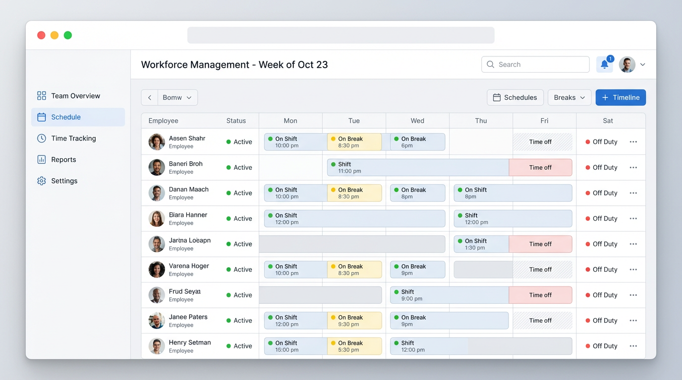Viewport: 682px width, 380px height.
Task: Click the user account avatar
Action: coord(627,64)
